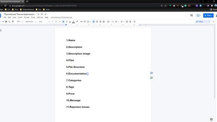Image resolution: width=217 pixels, height=122 pixels.
Task: Toggle underline formatting
Action: click(70, 22)
